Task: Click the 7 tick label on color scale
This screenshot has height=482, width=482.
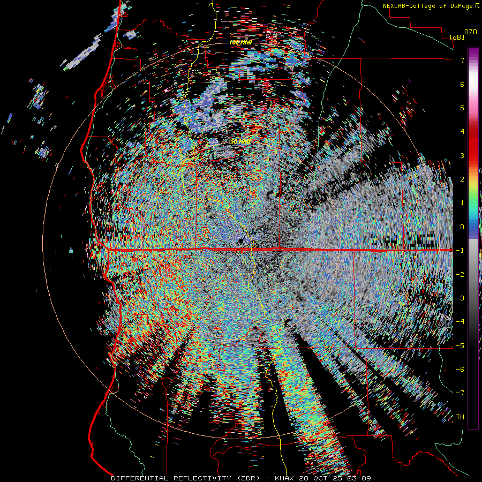Action: pyautogui.click(x=462, y=60)
